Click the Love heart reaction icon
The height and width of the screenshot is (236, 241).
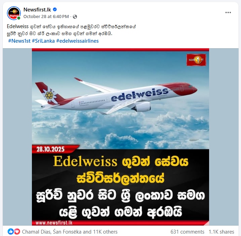[17, 231]
